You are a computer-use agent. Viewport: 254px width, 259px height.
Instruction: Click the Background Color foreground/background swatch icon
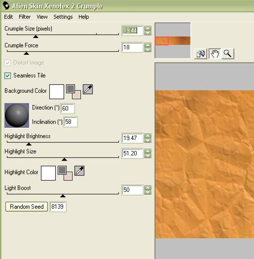tap(73, 92)
